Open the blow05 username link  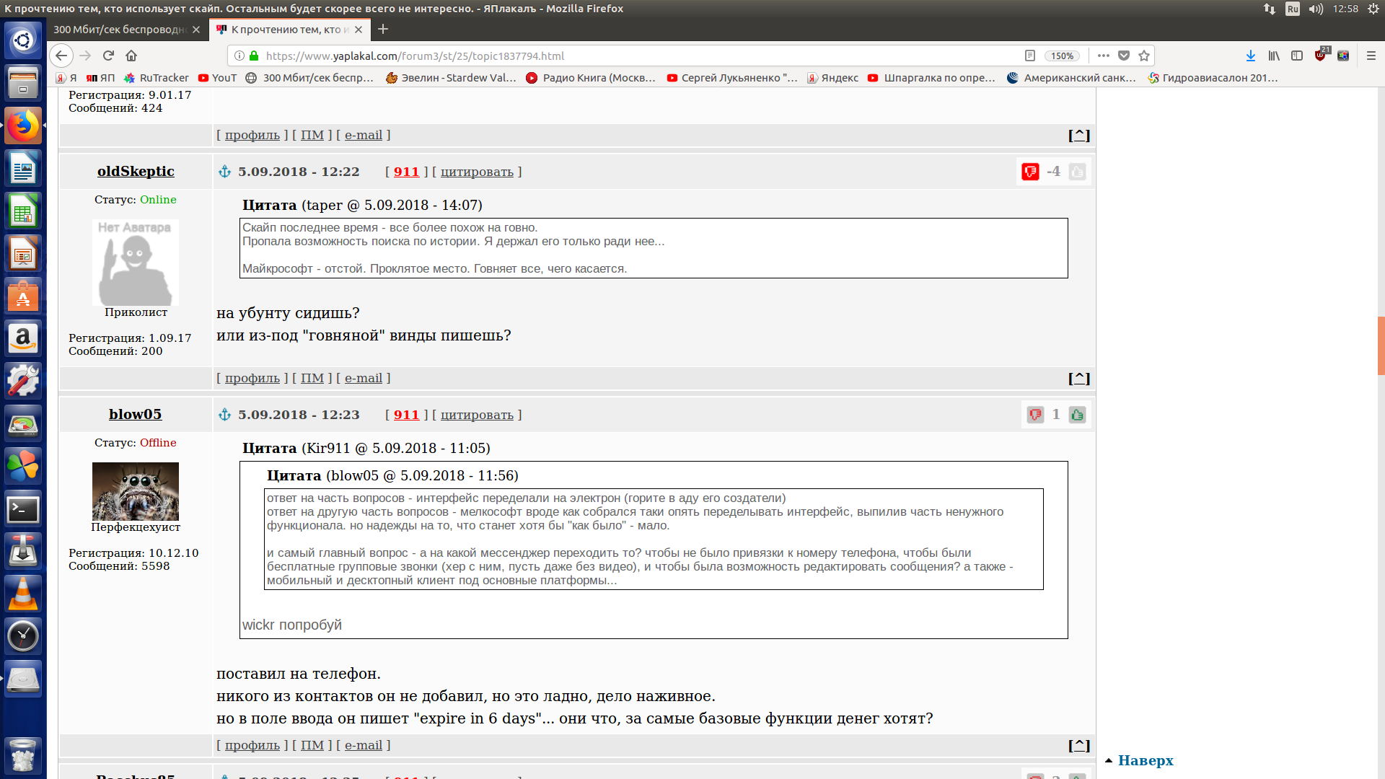point(136,414)
